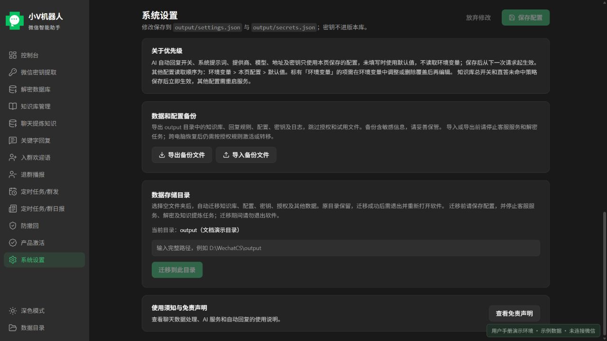This screenshot has height=341, width=607.
Task: Open the 控制台 menu item
Action: click(45, 55)
